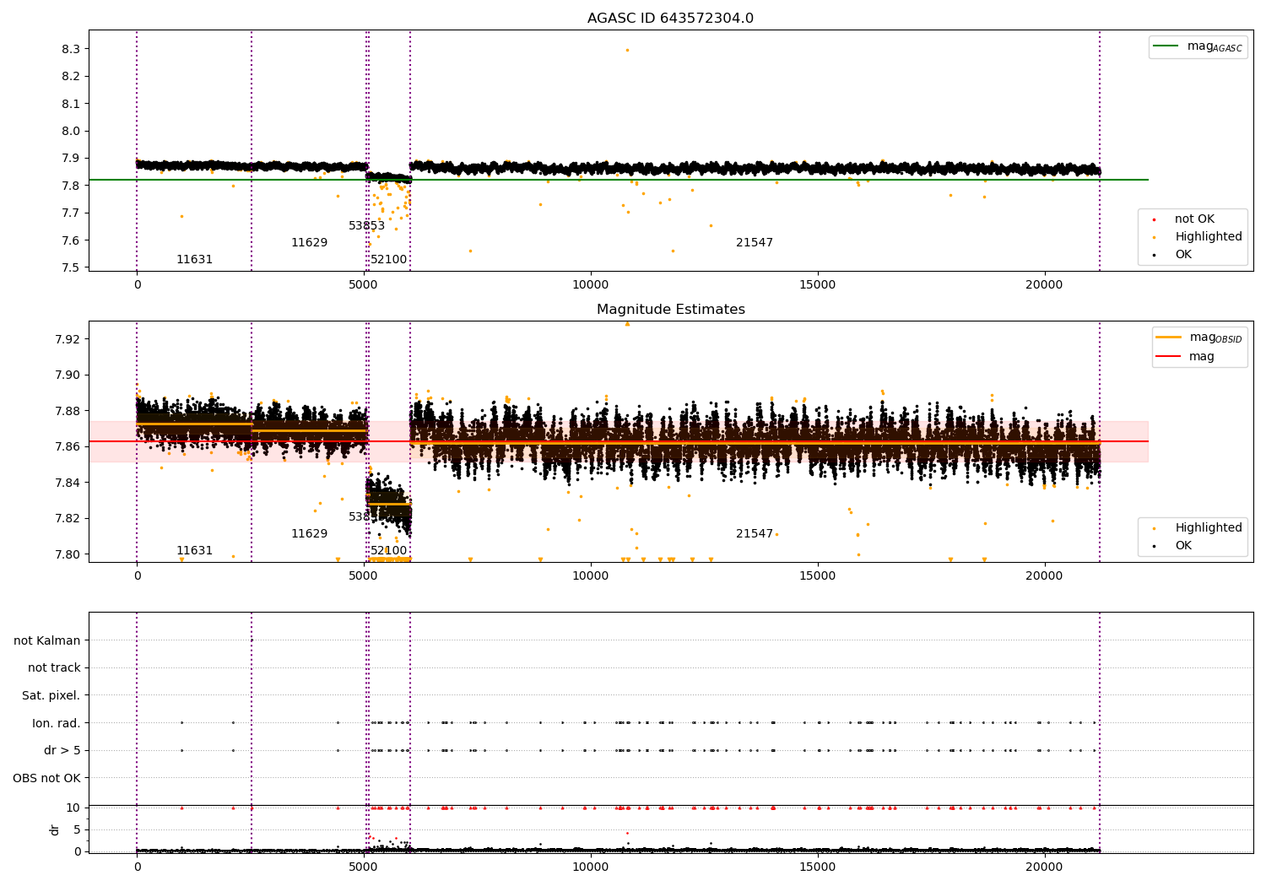Click 'Highlighted' in the middle panel legend
The width and height of the screenshot is (1266, 886).
(1208, 528)
